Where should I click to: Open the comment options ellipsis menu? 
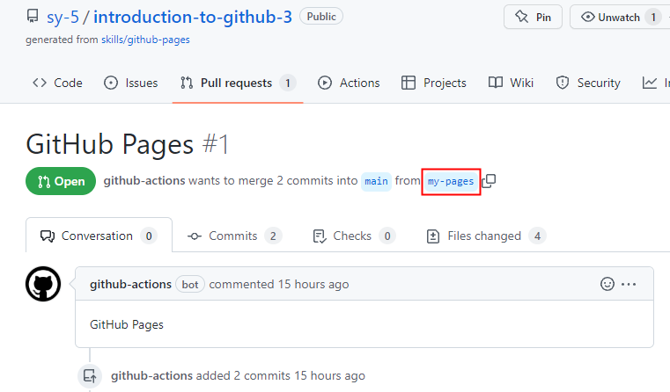tap(629, 284)
